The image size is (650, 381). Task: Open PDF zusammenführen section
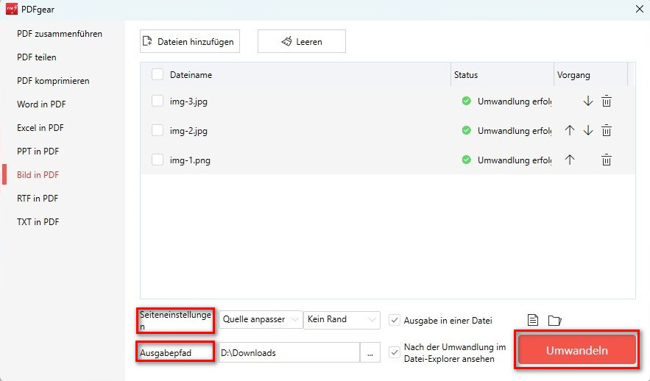coord(60,34)
